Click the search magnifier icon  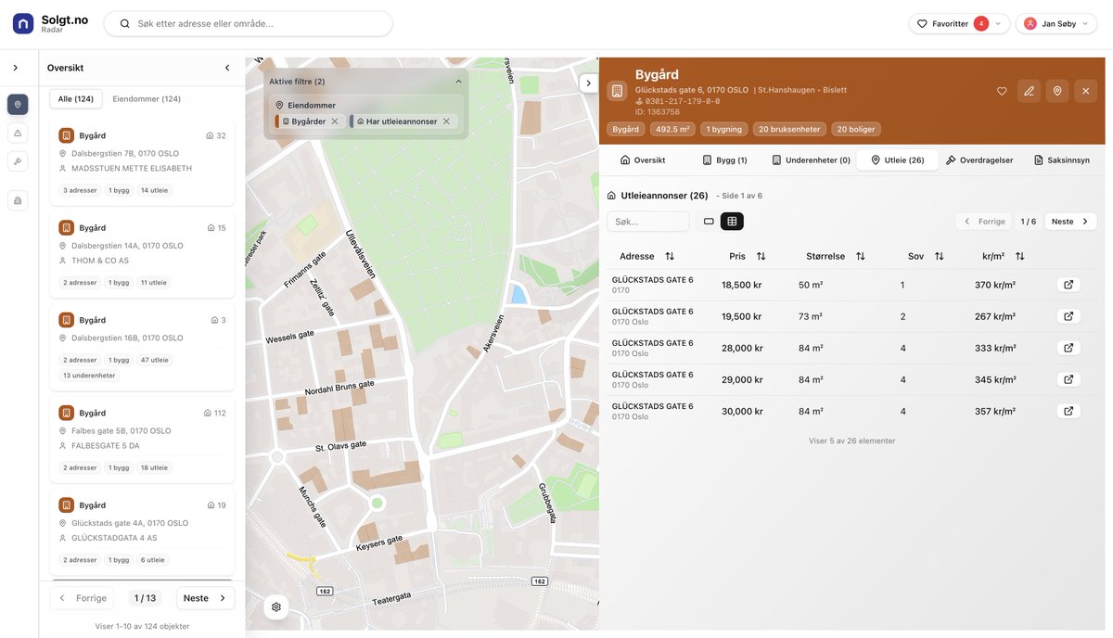pos(124,23)
